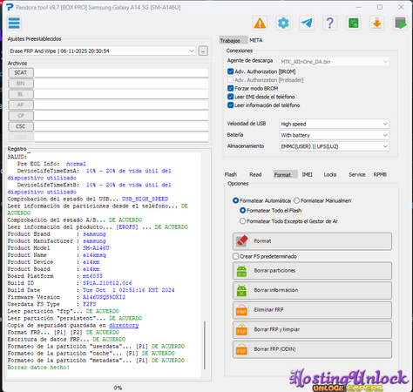Click the BIN file button
This screenshot has height=392, width=413.
(x=21, y=84)
